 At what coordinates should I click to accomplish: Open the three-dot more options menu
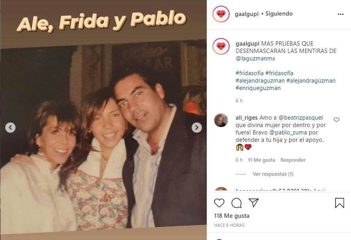point(340,14)
